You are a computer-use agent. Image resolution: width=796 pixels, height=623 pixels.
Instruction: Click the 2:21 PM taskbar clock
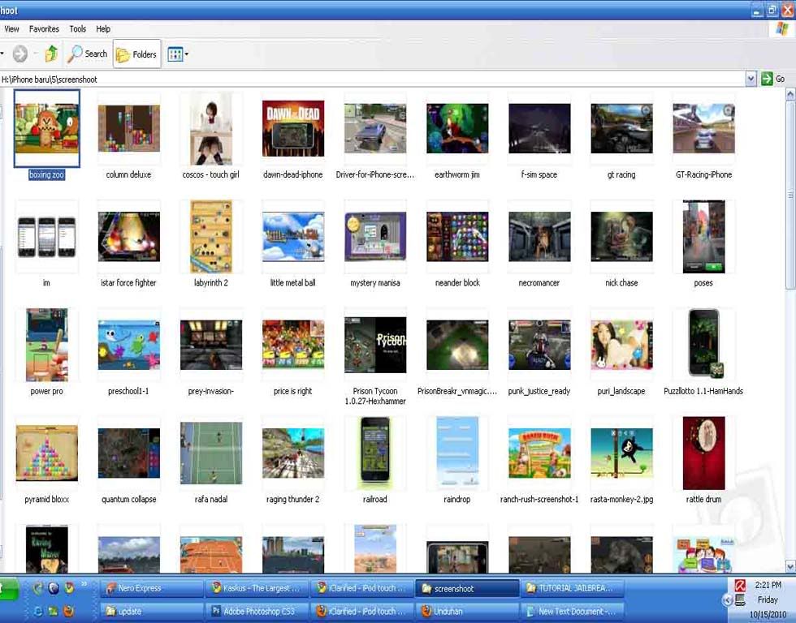[x=768, y=585]
